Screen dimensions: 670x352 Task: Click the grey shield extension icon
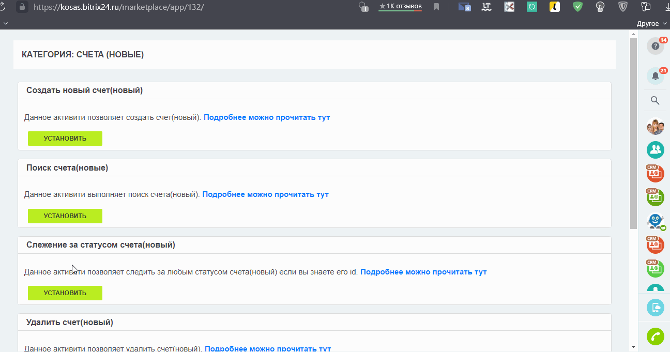pos(623,7)
